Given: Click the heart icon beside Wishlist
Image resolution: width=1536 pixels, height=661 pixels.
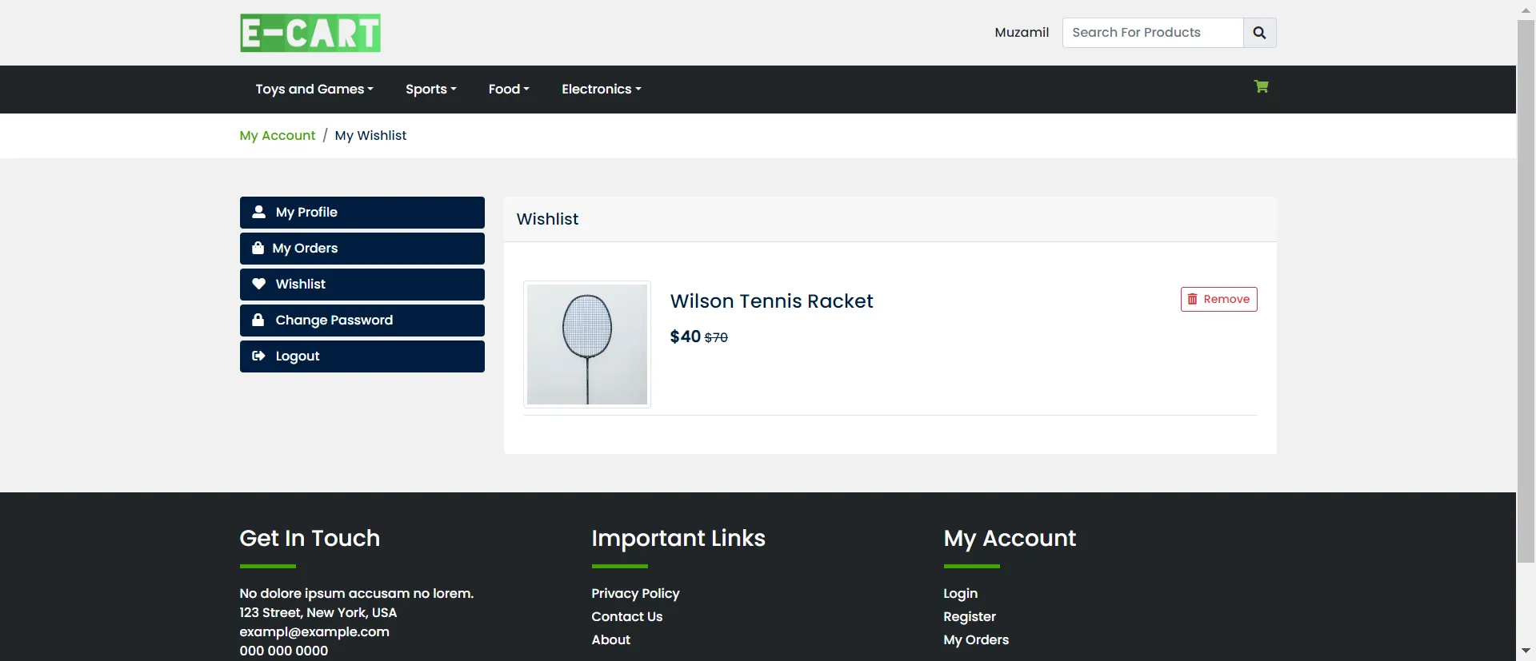Looking at the screenshot, I should tap(259, 284).
